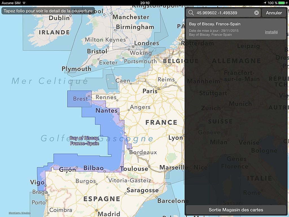This screenshot has width=289, height=217.
Task: Tap the Nantes city label
Action: pos(106,110)
